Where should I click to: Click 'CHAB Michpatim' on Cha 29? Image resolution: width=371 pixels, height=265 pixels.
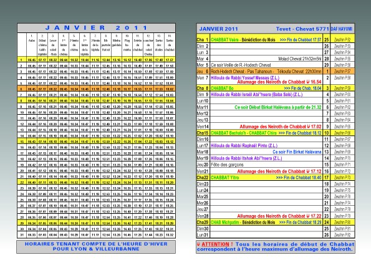(224, 223)
